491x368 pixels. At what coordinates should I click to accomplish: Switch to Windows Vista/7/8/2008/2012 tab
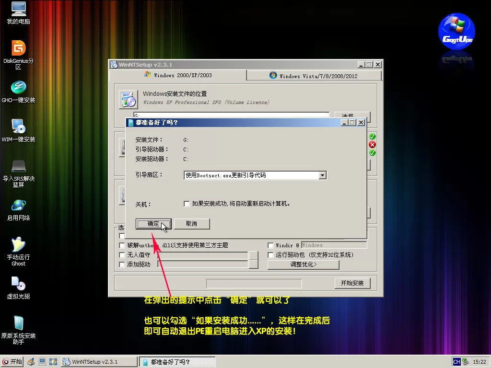314,76
